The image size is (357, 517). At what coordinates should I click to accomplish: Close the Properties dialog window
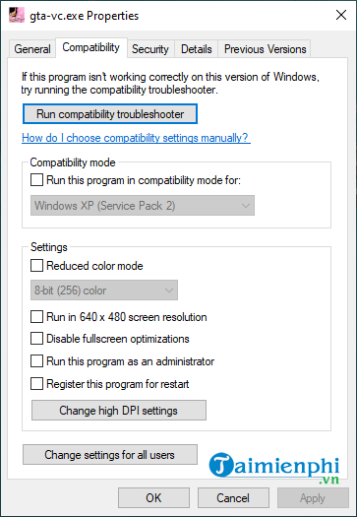click(x=340, y=15)
